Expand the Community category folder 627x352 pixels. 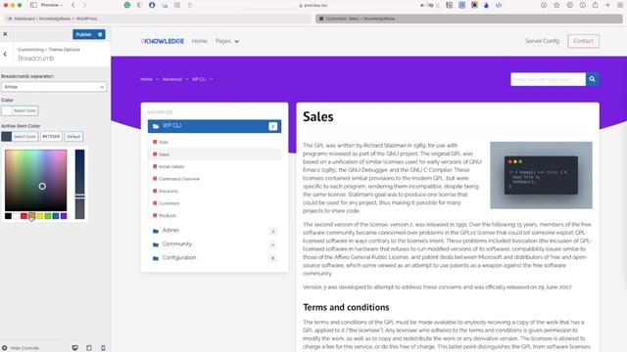pos(176,244)
